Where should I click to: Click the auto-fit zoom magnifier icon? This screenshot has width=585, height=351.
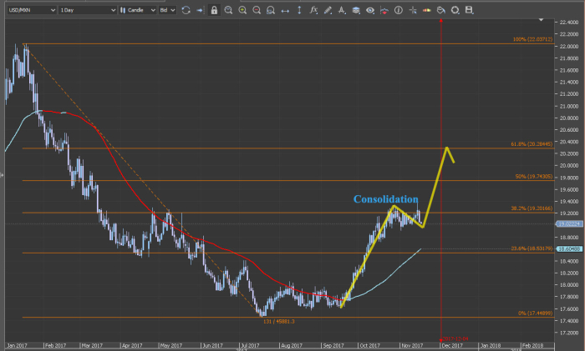click(228, 10)
